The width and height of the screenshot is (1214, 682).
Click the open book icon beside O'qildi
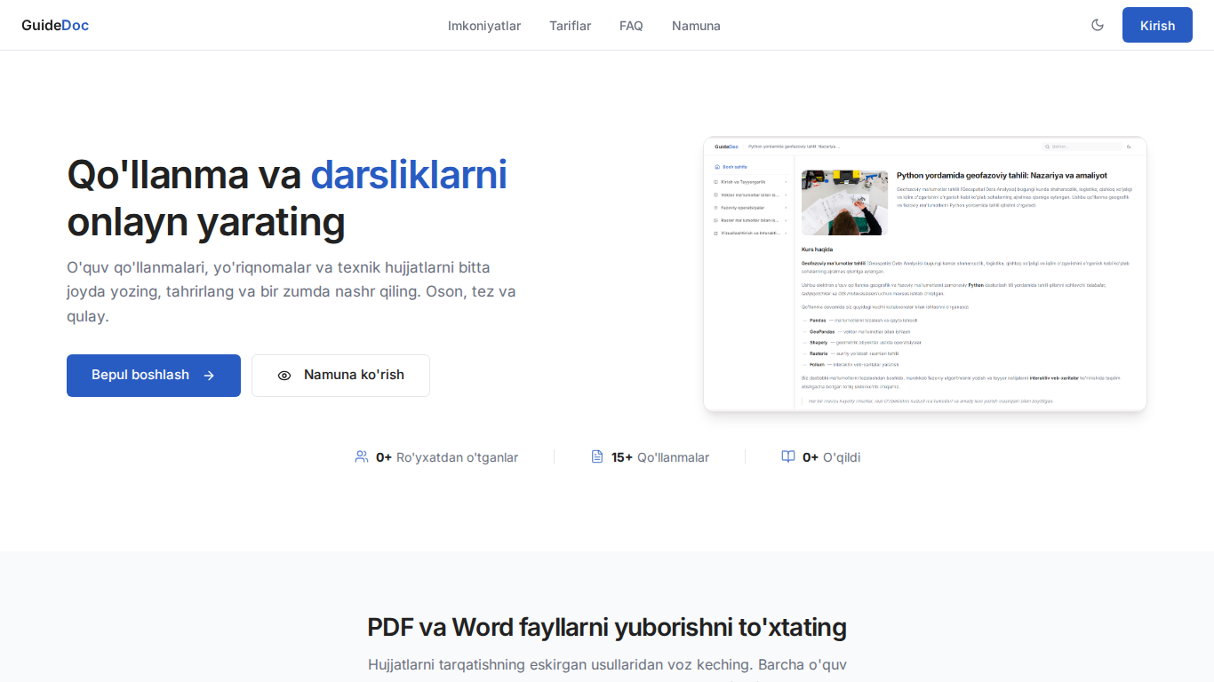click(788, 456)
